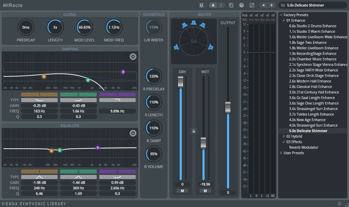Image resolution: width=349 pixels, height=207 pixels.
Task: Click damping band 1 orange header button
Action: (x=39, y=95)
